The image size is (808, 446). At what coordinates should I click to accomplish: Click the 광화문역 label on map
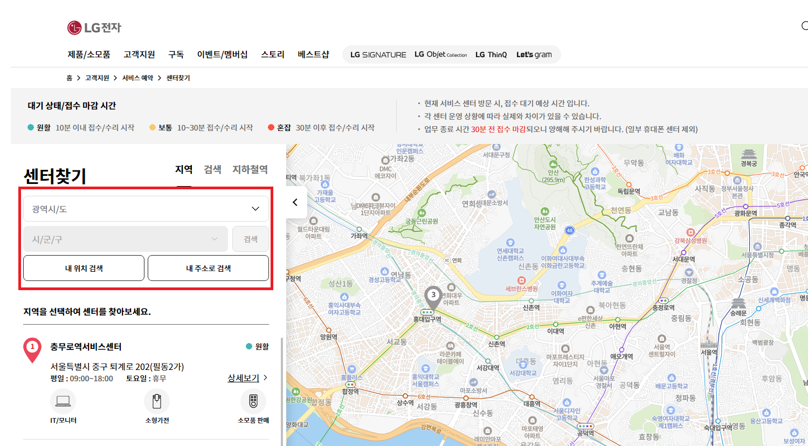(745, 214)
